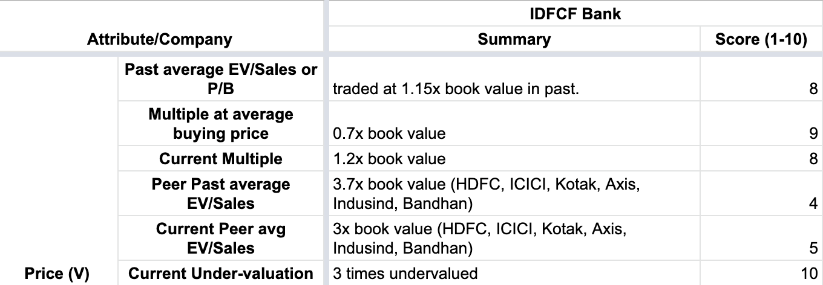
Task: Select the Summary column header
Action: coord(514,40)
